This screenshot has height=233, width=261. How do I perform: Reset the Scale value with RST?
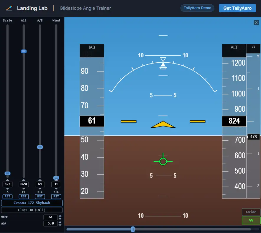[x=7, y=197]
